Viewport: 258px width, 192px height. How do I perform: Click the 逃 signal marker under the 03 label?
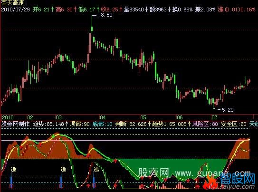(x=63, y=169)
